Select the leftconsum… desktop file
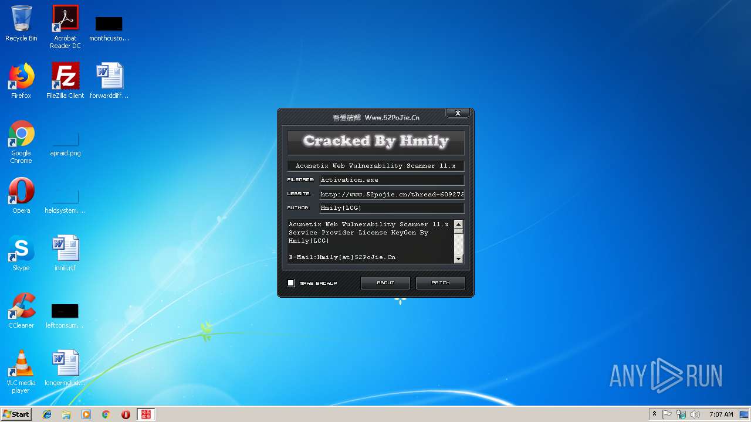 click(x=65, y=317)
